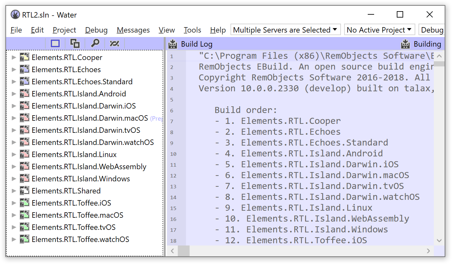Viewport: 452px width, 264px height.
Task: Open the Messages menu
Action: tap(133, 30)
